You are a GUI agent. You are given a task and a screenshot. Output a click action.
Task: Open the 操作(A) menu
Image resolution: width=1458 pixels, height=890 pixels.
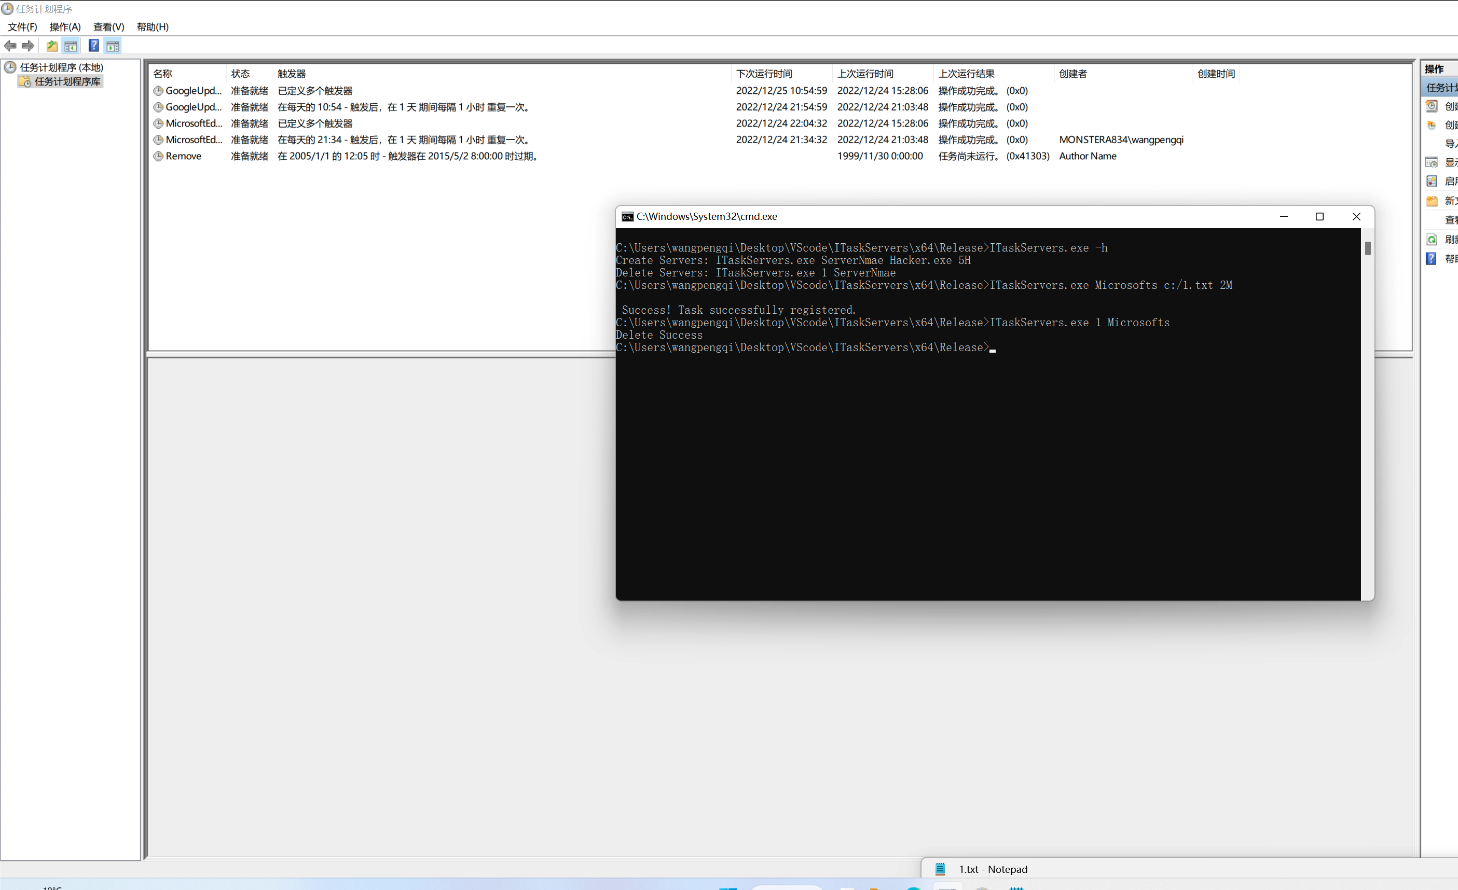click(65, 26)
